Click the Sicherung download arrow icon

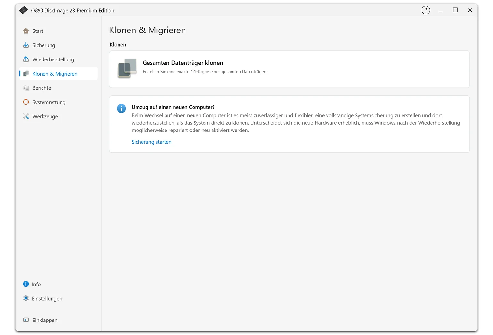26,45
